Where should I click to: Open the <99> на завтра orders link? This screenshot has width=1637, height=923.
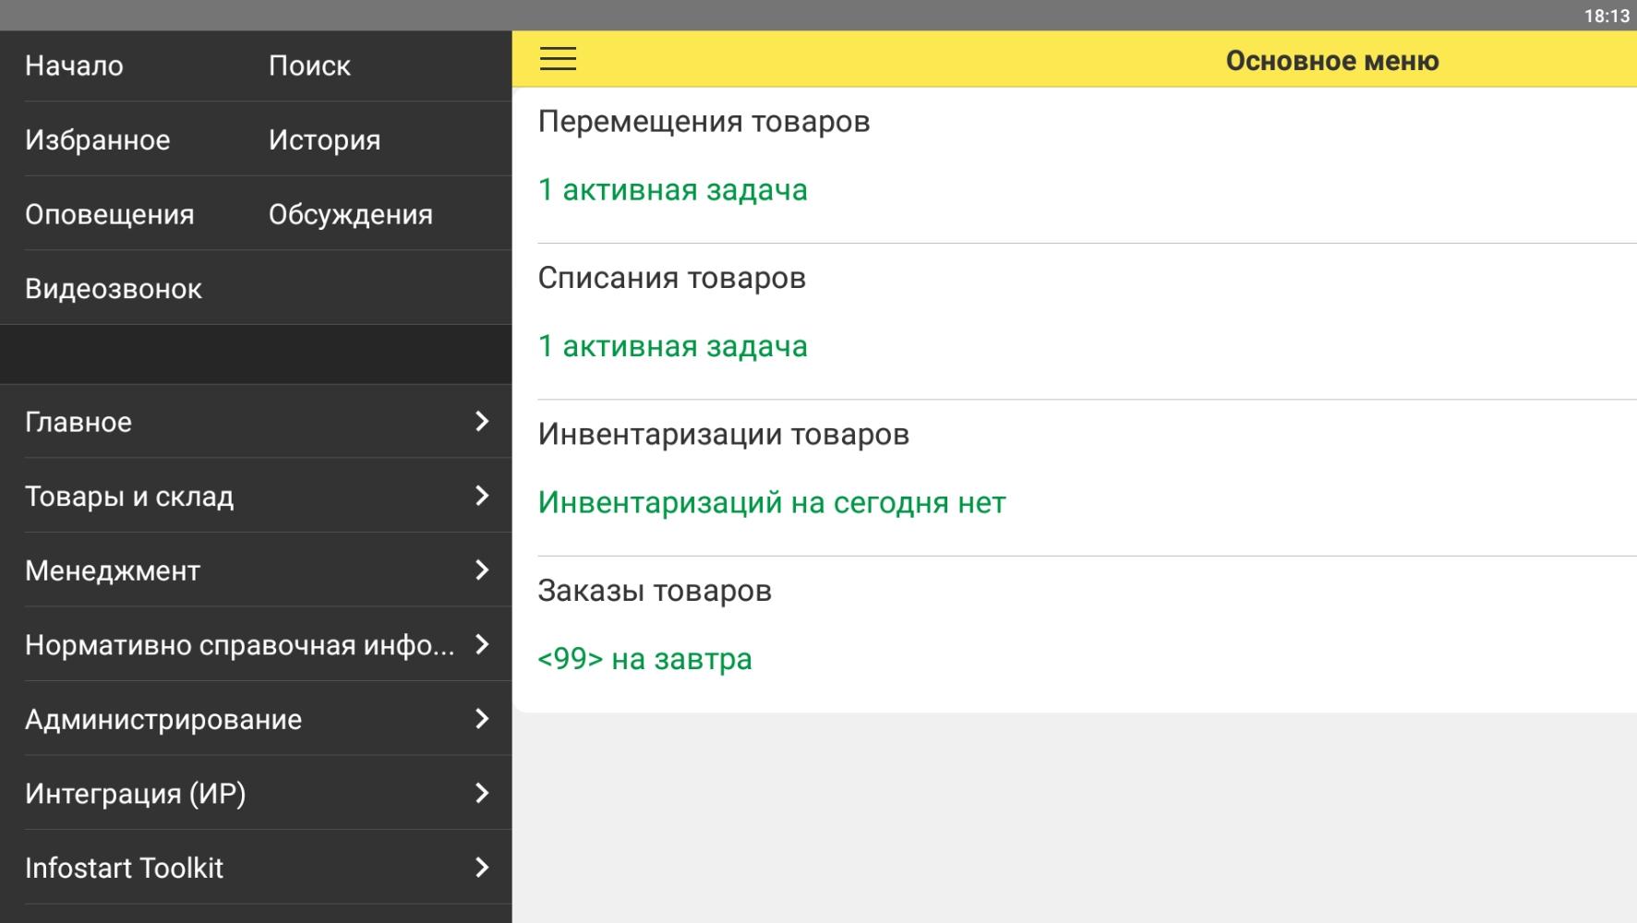coord(645,659)
